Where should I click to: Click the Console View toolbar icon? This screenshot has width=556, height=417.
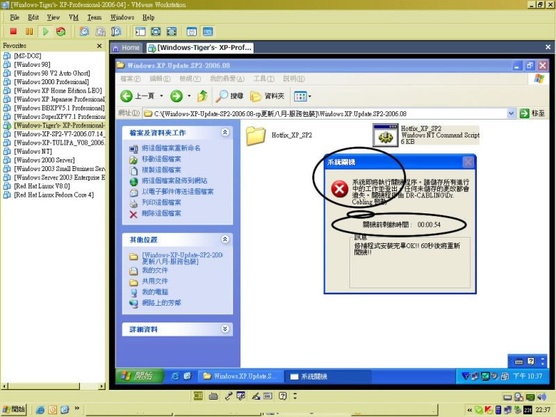click(x=208, y=31)
